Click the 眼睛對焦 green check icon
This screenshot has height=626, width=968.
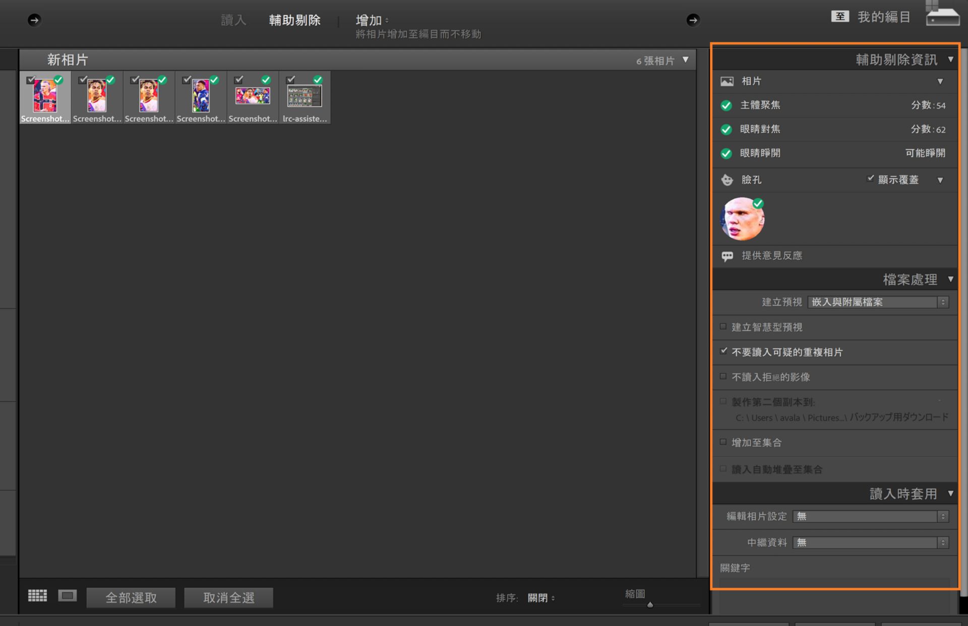[x=726, y=130]
